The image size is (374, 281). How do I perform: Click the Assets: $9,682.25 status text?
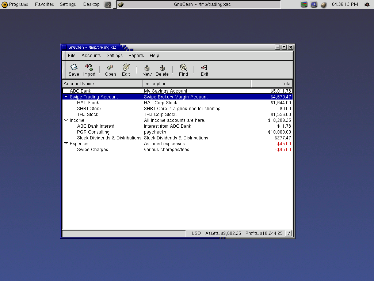pos(223,233)
